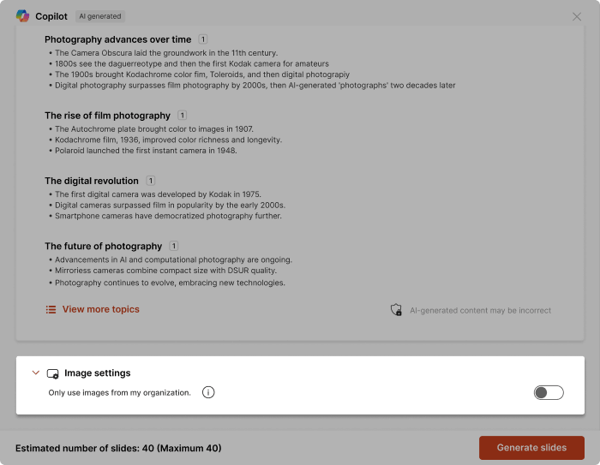Click the View more topics list icon
This screenshot has width=600, height=465.
point(51,309)
